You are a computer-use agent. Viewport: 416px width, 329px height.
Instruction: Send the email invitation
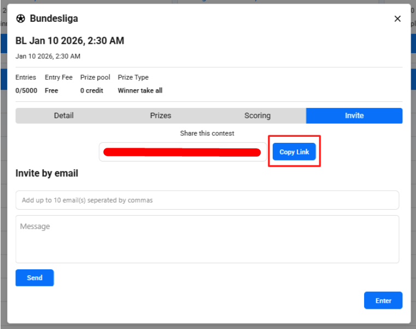(x=34, y=278)
